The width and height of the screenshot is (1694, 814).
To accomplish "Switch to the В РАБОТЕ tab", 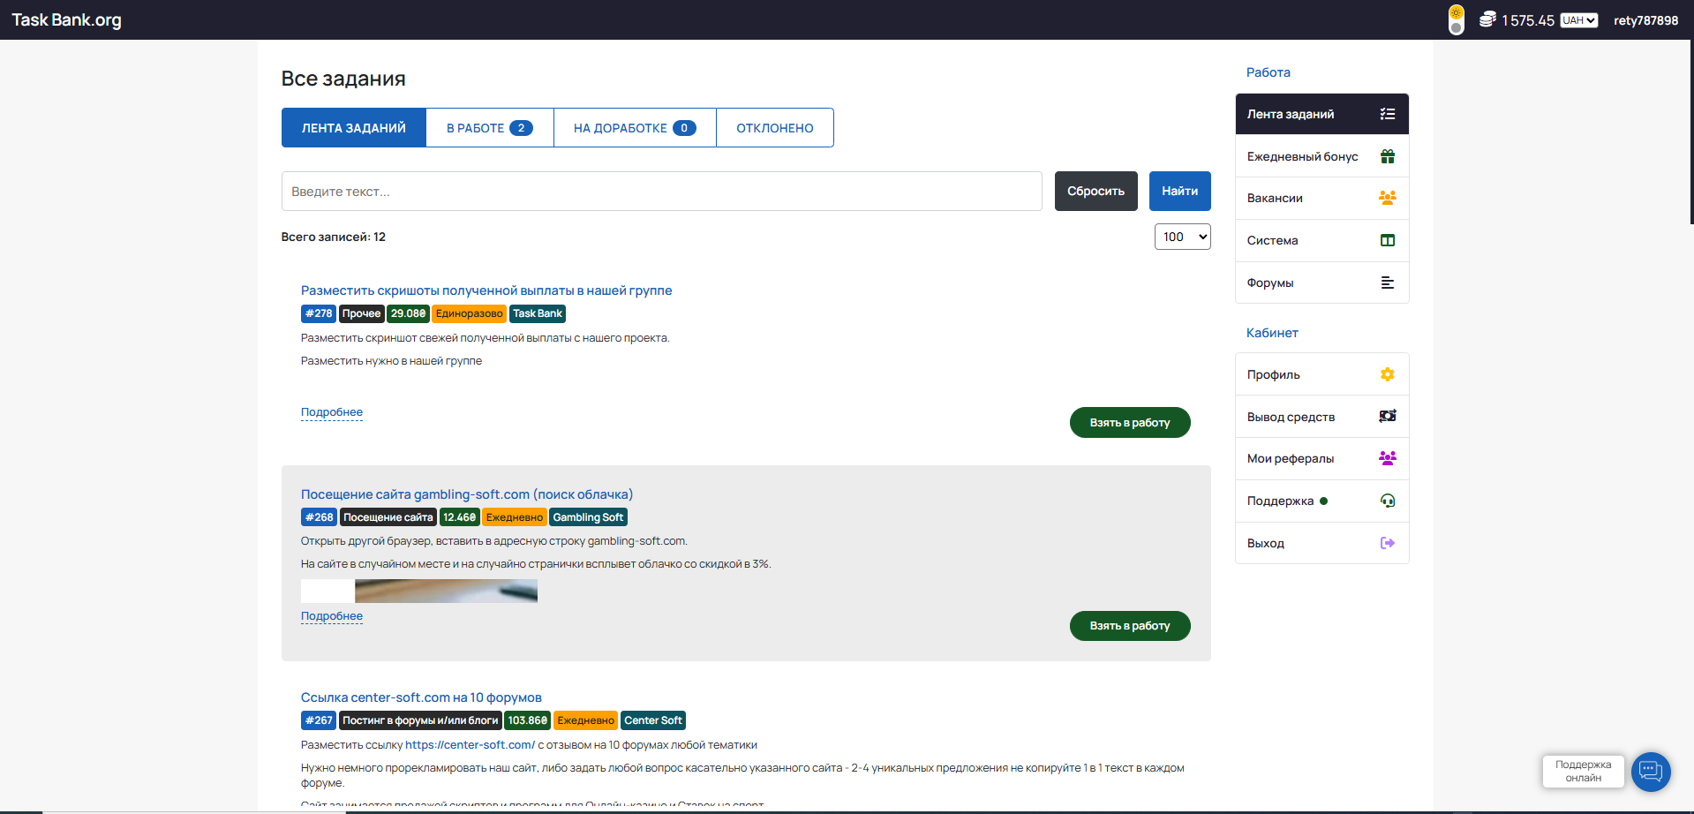I will (489, 128).
